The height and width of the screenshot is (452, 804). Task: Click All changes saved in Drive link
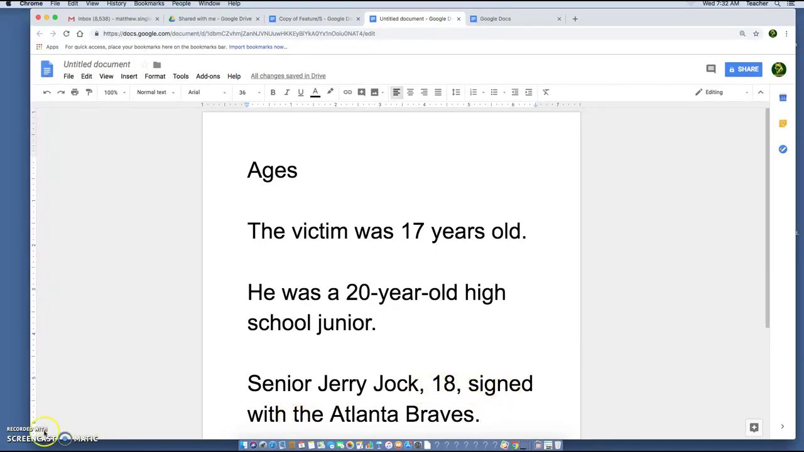pyautogui.click(x=288, y=76)
